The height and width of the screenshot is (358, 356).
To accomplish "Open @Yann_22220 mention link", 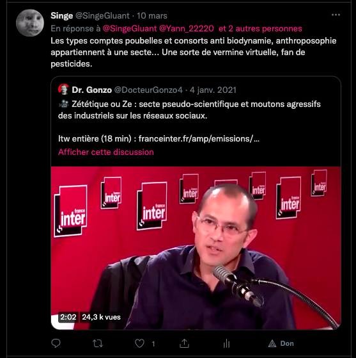I will (x=187, y=29).
